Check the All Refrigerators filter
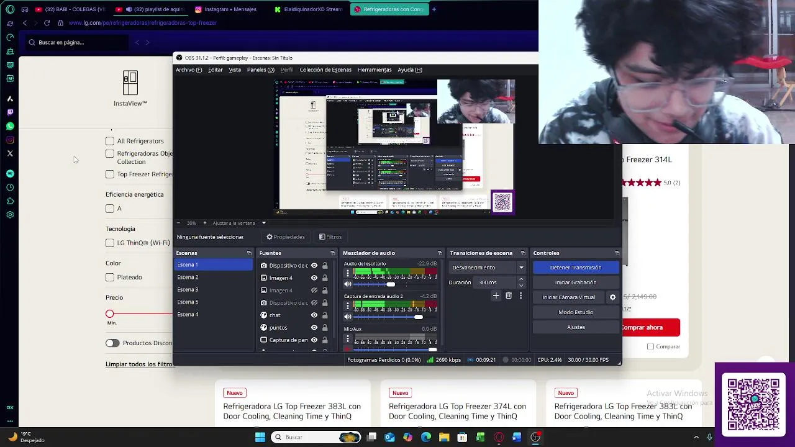The width and height of the screenshot is (795, 447). (x=110, y=141)
